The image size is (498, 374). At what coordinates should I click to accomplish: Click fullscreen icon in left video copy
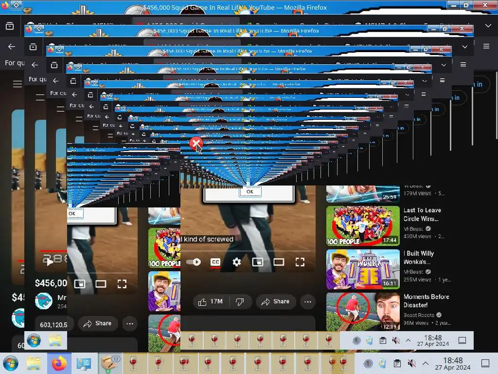tap(122, 284)
